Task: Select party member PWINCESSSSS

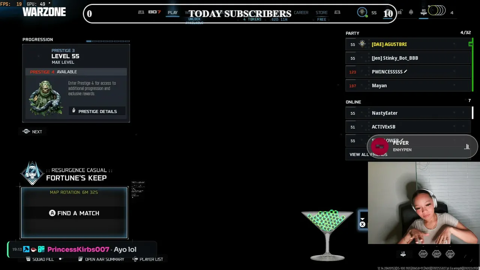Action: (408, 72)
